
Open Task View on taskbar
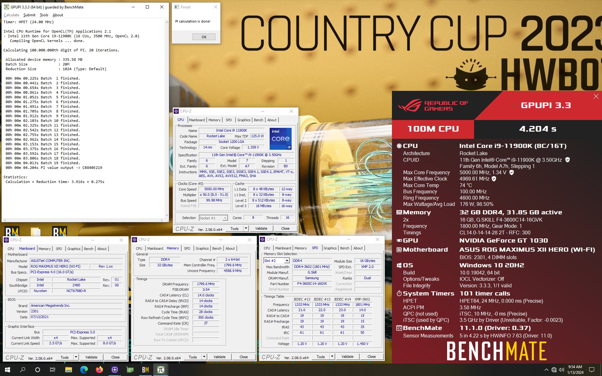(53, 370)
